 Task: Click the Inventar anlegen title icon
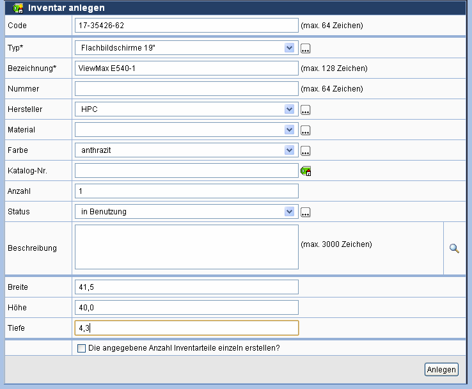tap(17, 8)
